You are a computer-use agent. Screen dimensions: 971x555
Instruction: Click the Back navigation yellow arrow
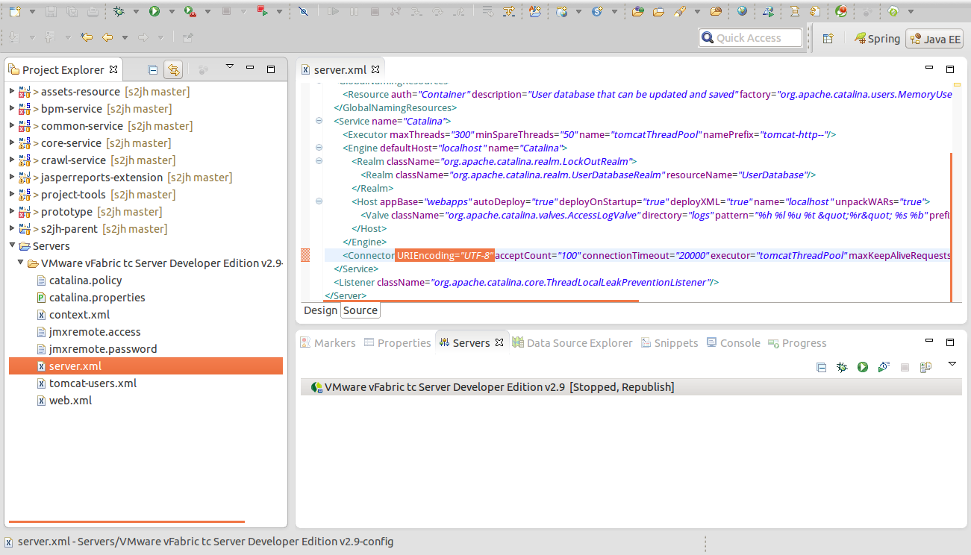coord(107,37)
